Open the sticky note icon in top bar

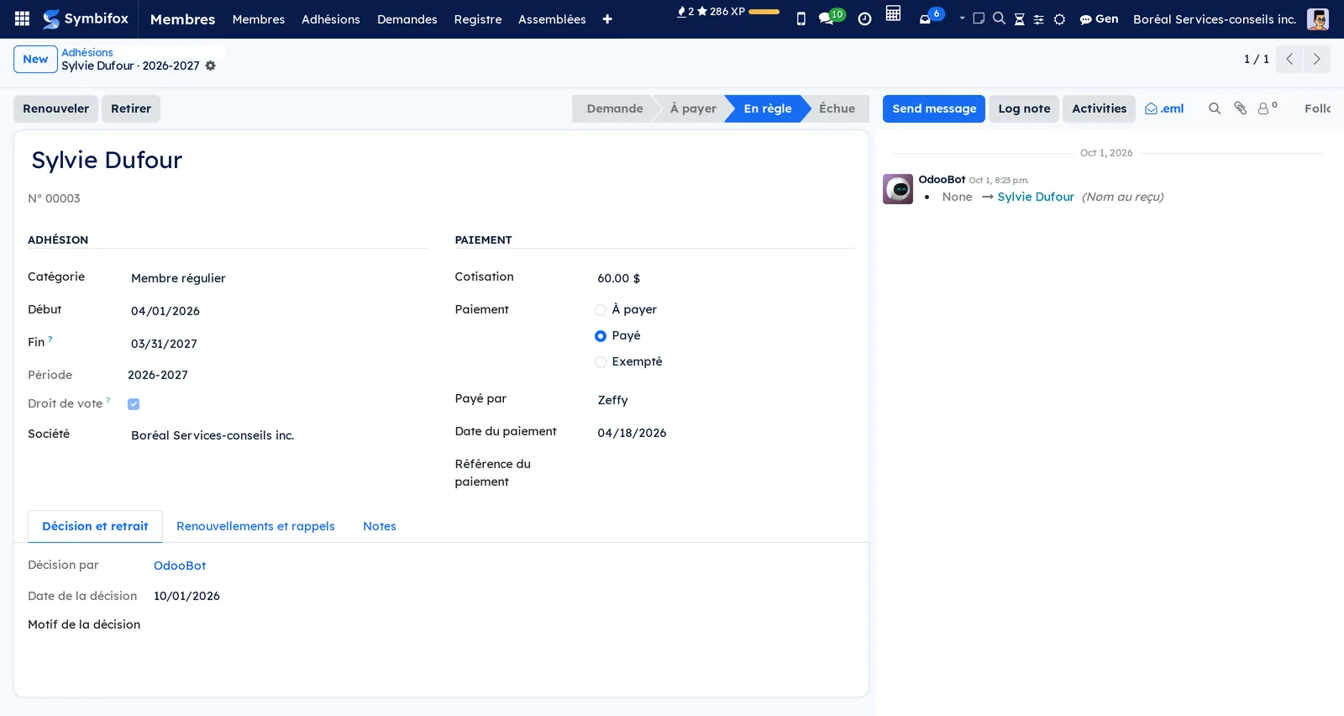pyautogui.click(x=979, y=18)
